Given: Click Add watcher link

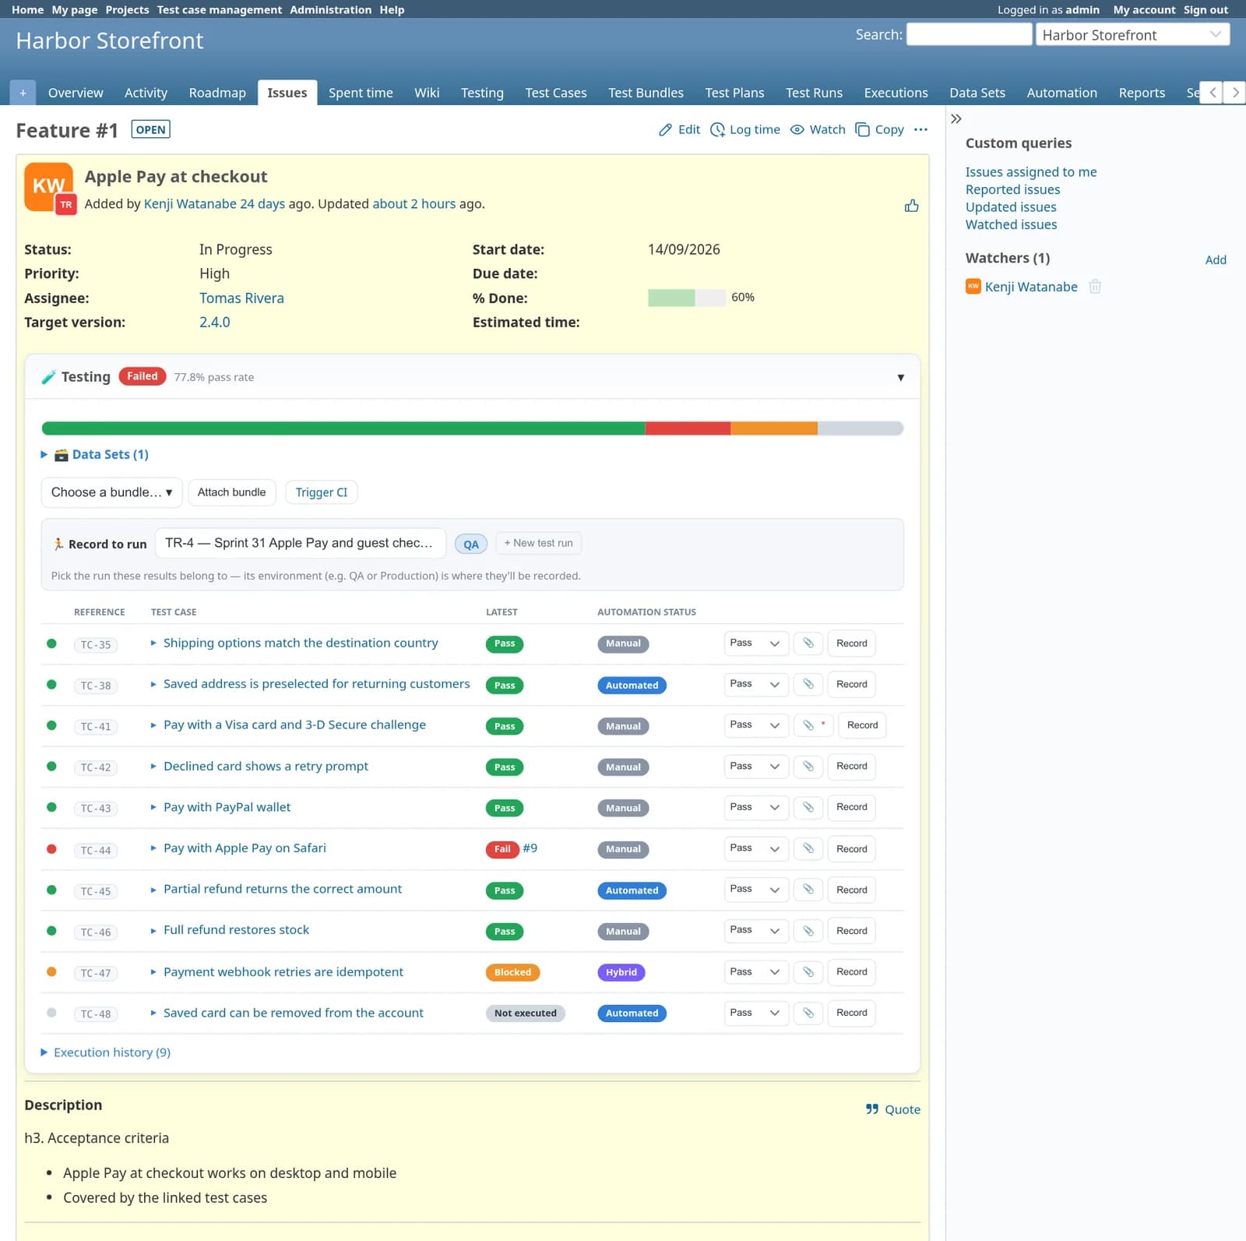Looking at the screenshot, I should click(1216, 260).
